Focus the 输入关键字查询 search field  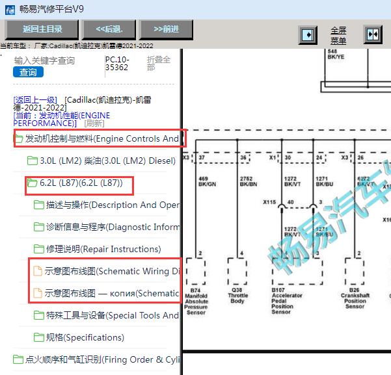[x=44, y=60]
